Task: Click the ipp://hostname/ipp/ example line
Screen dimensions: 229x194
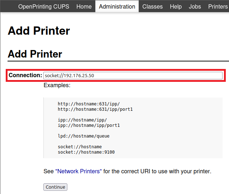Action: (x=82, y=120)
